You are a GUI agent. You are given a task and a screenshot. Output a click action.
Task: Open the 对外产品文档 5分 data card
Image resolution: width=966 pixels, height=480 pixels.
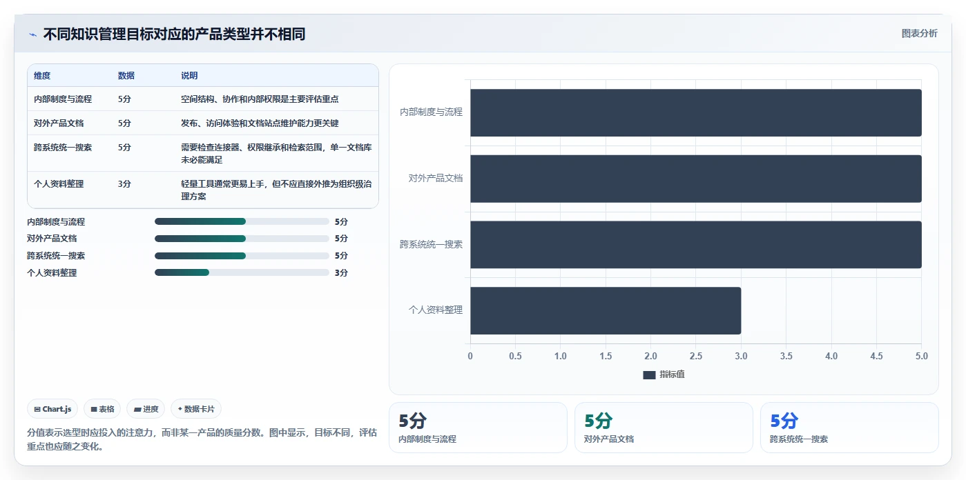[x=664, y=428]
